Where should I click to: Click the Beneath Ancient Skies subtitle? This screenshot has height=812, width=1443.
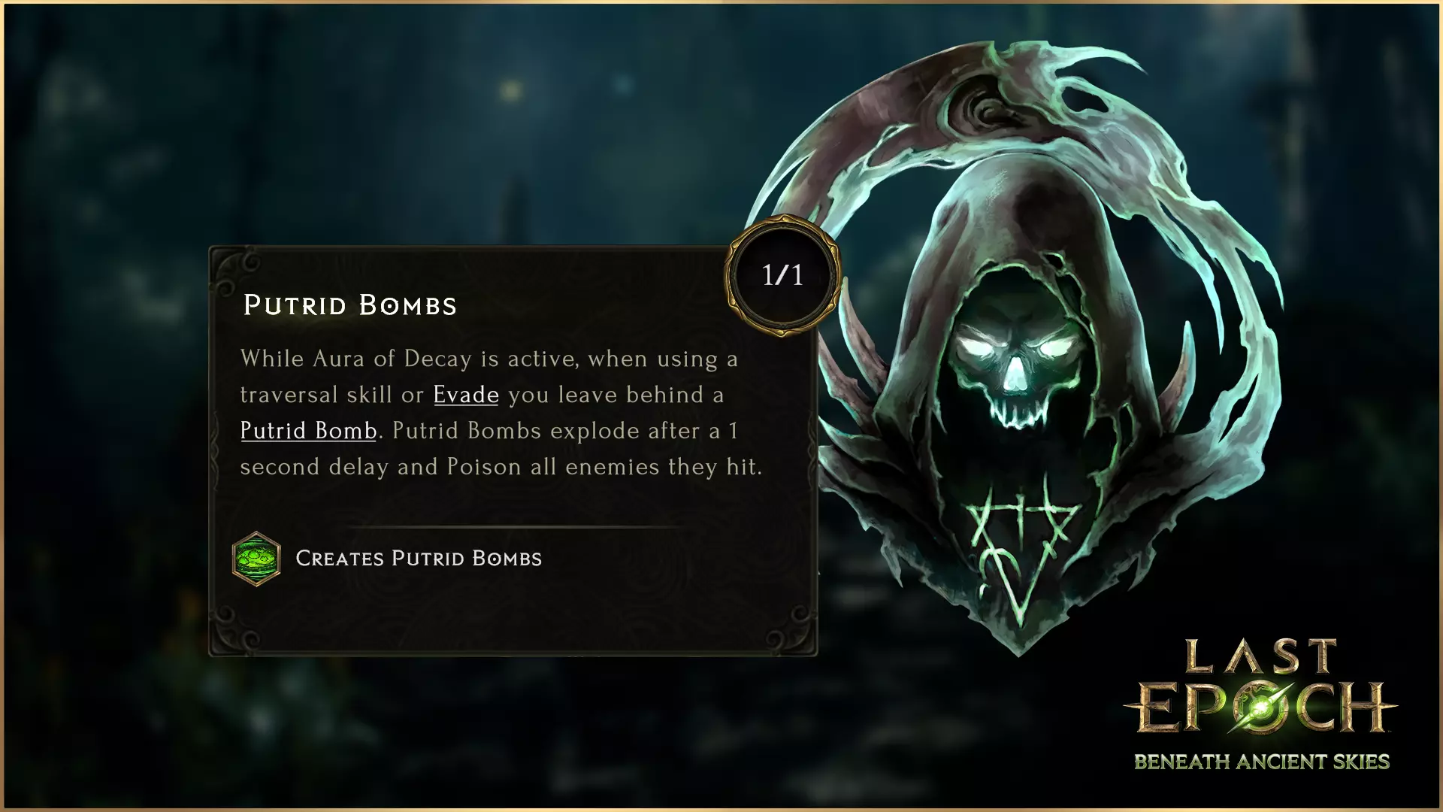(x=1262, y=762)
